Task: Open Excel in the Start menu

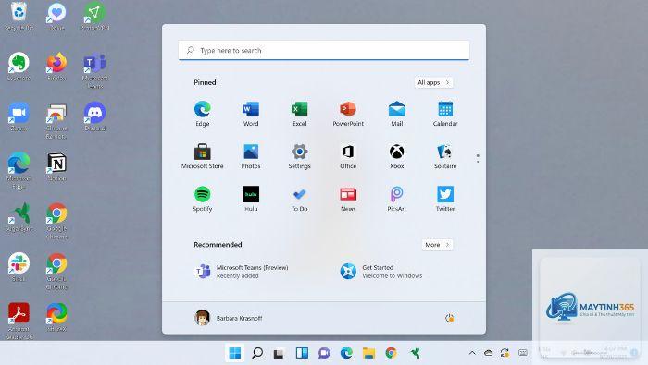Action: 299,114
